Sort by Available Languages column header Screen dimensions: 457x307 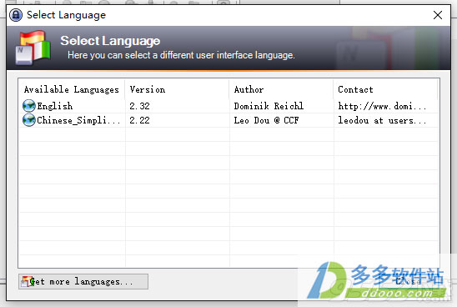coord(72,89)
